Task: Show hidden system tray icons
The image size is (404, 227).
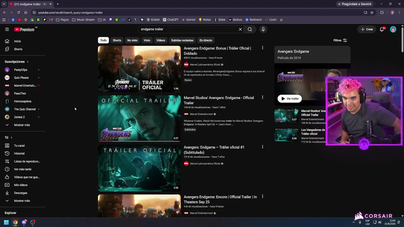Action: 353,222
